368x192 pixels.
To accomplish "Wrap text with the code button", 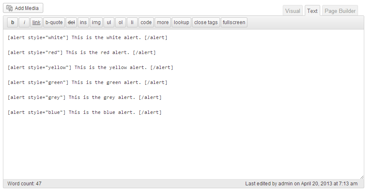I will (x=146, y=22).
